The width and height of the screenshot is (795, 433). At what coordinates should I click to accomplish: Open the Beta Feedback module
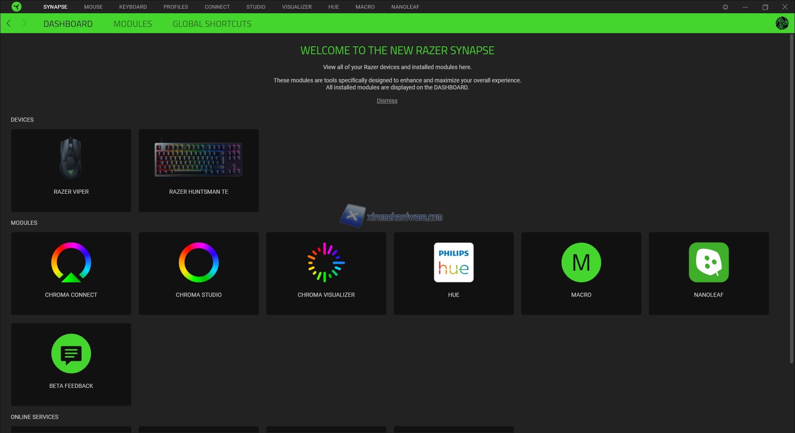click(x=71, y=364)
